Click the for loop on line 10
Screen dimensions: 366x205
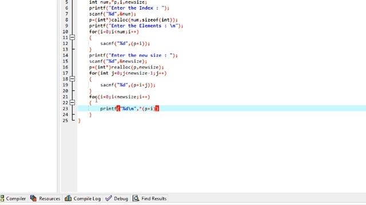(114, 32)
